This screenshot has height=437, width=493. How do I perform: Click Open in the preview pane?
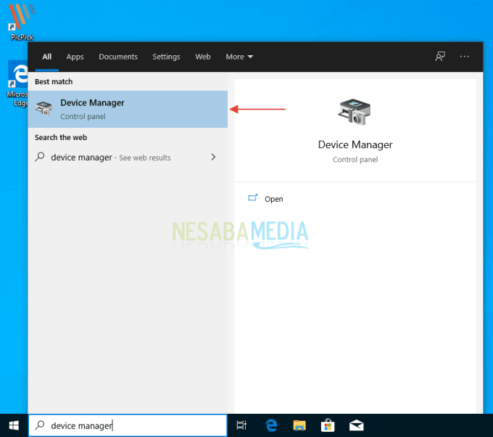(273, 199)
